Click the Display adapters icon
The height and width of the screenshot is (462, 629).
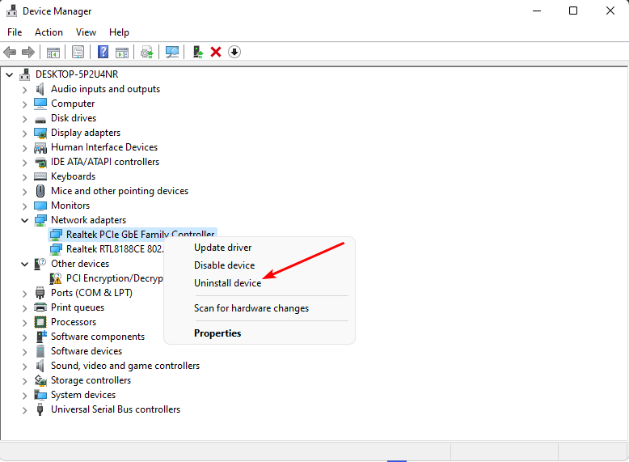(40, 133)
